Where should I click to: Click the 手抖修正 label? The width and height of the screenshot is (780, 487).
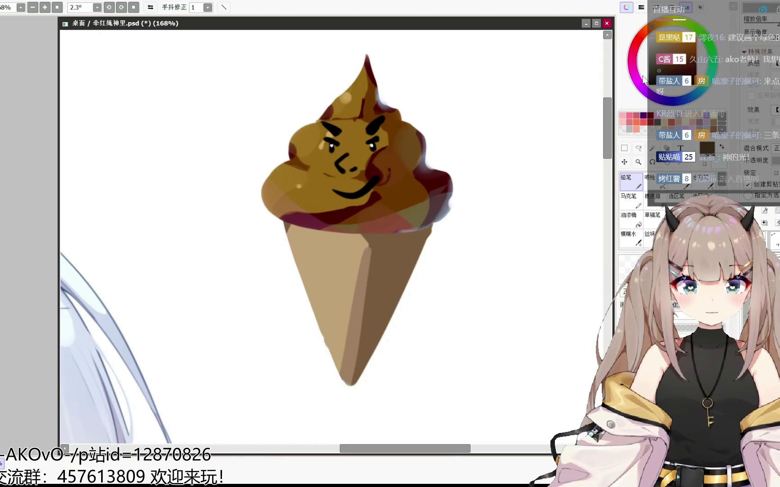[x=174, y=7]
